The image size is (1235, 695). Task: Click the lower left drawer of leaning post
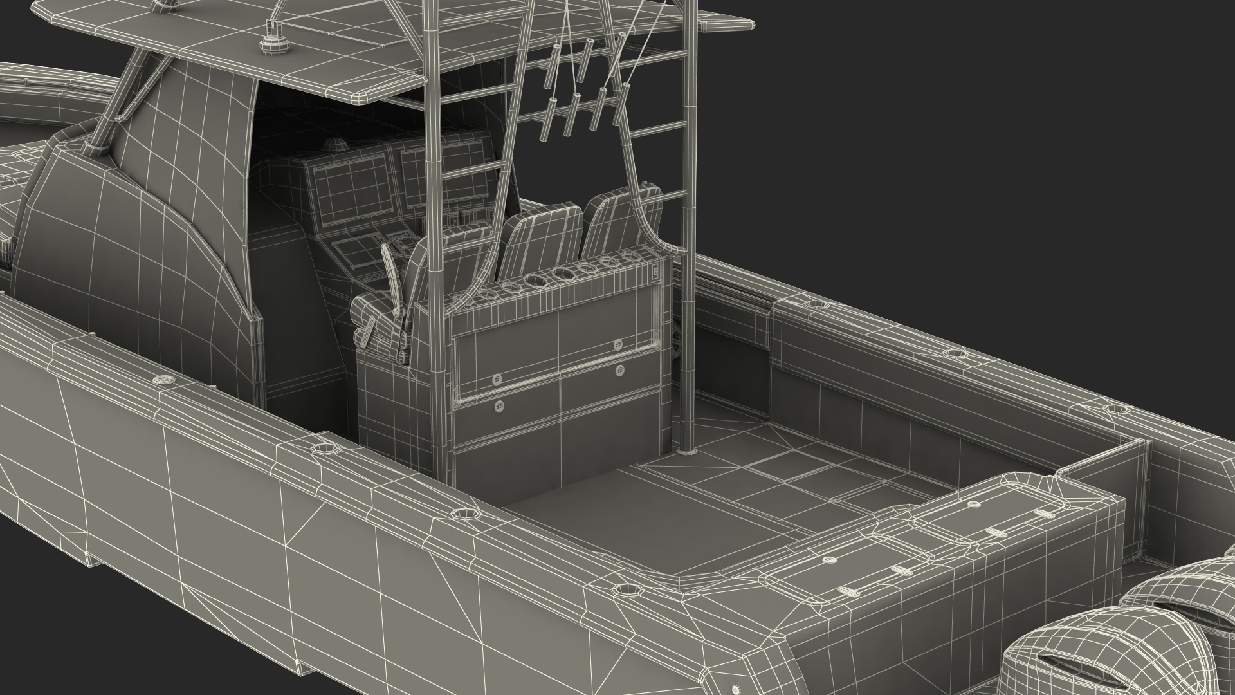(508, 423)
